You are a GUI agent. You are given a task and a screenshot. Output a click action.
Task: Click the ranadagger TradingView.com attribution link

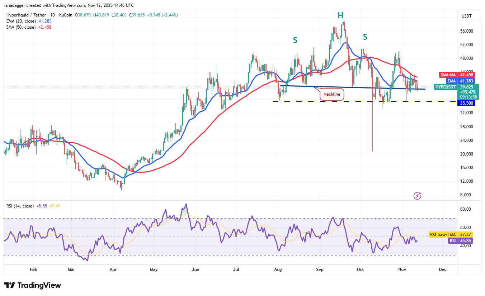click(68, 5)
